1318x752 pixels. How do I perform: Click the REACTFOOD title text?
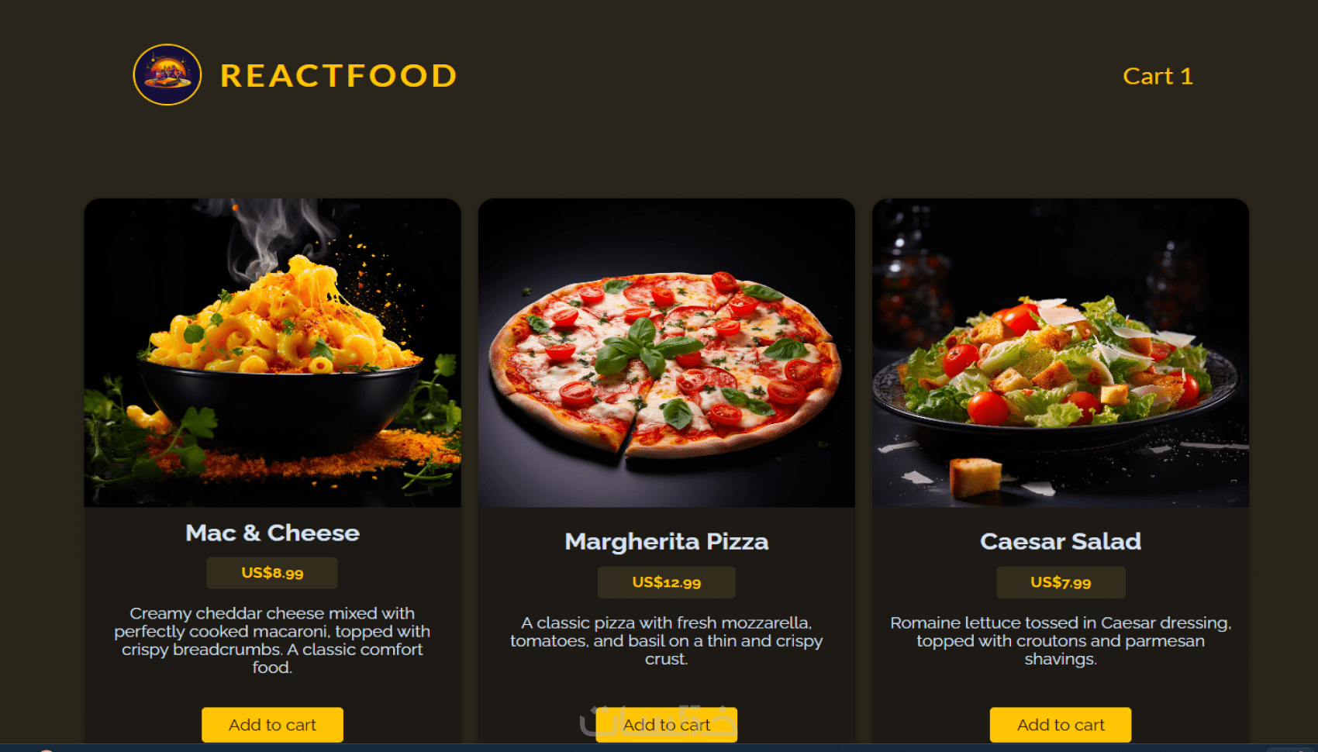(339, 75)
